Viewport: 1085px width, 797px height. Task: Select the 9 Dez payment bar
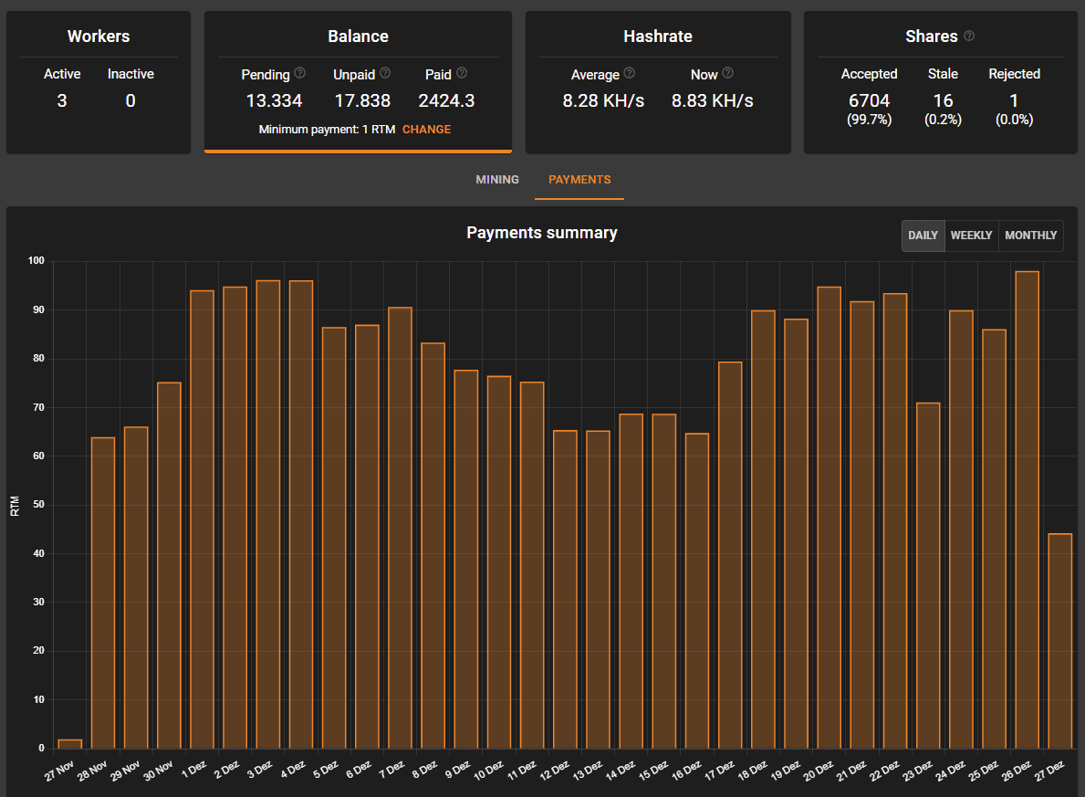coord(466,560)
